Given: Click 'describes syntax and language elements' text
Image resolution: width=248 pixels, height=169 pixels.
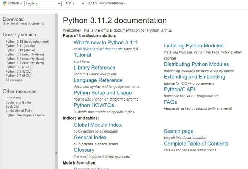Looking at the screenshot, I should (x=106, y=87).
